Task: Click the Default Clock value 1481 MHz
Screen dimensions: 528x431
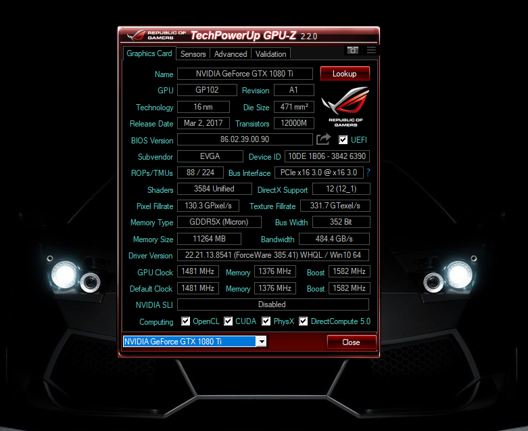Action: click(x=198, y=288)
